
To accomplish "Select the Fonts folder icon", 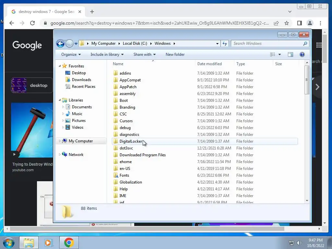I will point(115,175).
